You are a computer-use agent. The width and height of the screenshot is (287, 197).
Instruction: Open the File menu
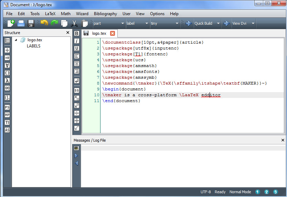tap(9, 14)
